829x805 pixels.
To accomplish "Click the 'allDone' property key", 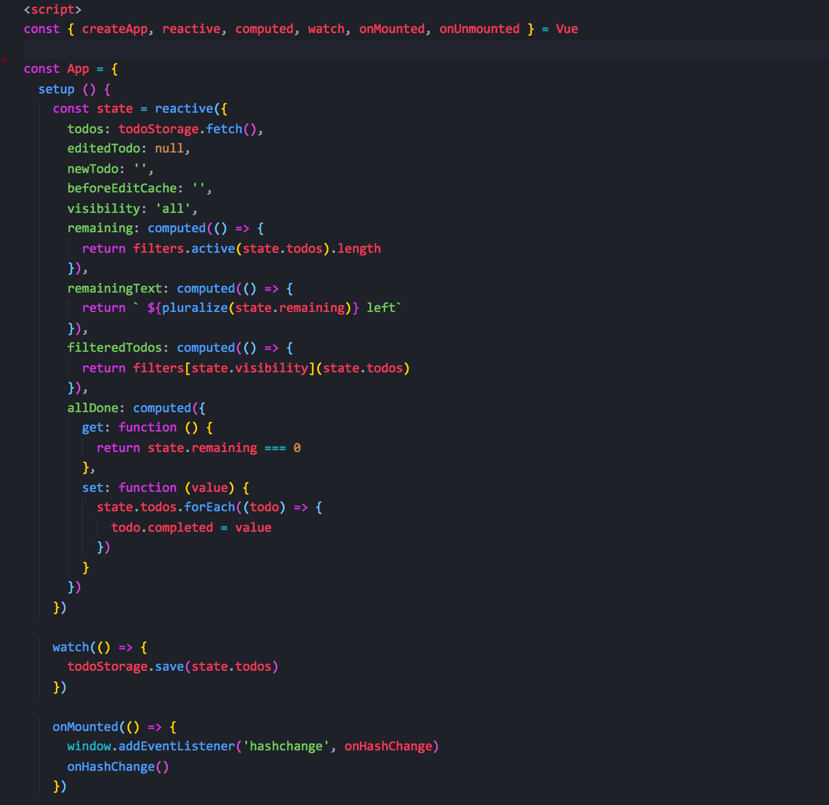I will coord(93,408).
